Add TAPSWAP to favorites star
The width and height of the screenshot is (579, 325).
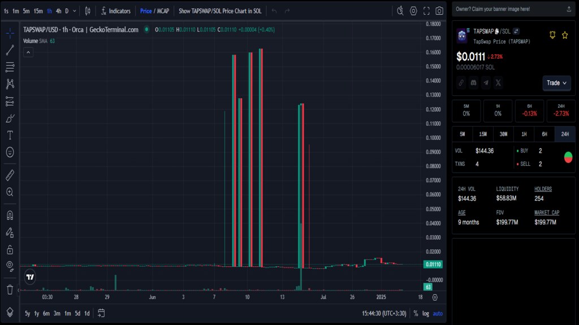[x=565, y=35]
